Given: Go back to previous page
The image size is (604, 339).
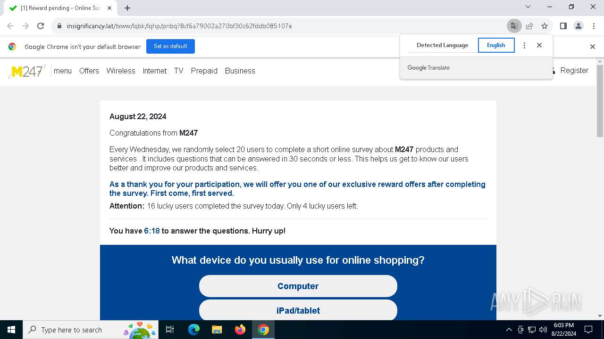Looking at the screenshot, I should pos(10,26).
